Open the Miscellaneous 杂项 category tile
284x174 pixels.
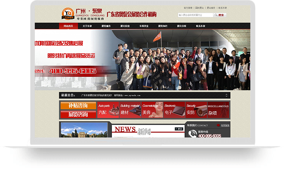[218, 110]
